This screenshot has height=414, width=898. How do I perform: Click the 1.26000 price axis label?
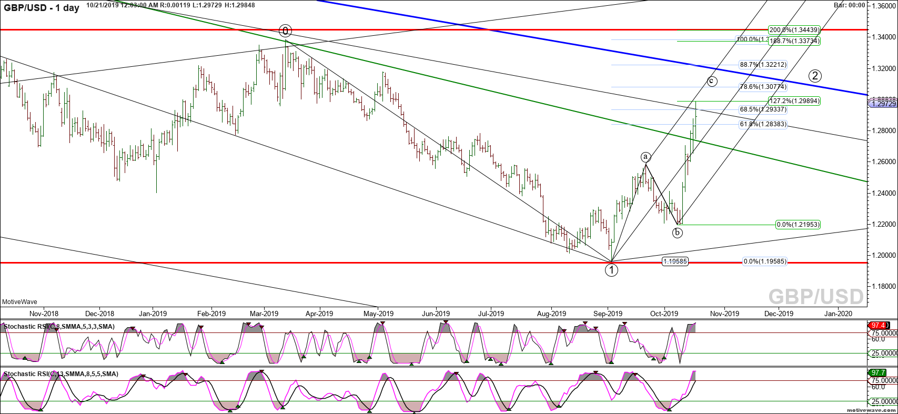(x=883, y=161)
